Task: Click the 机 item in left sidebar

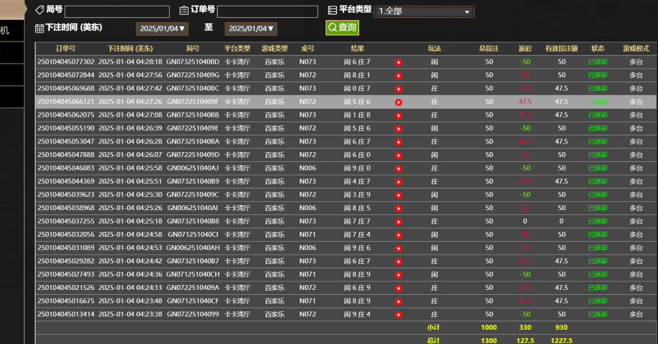Action: (x=5, y=30)
